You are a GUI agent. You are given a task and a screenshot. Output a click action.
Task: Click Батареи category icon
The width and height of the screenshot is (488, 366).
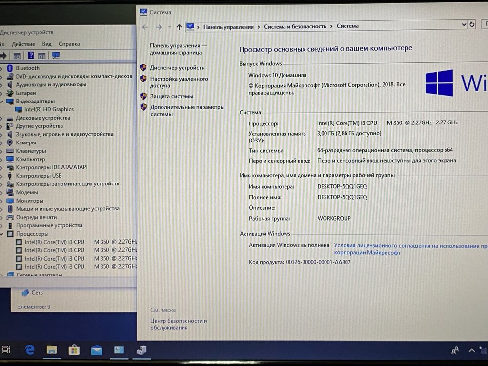pos(10,93)
